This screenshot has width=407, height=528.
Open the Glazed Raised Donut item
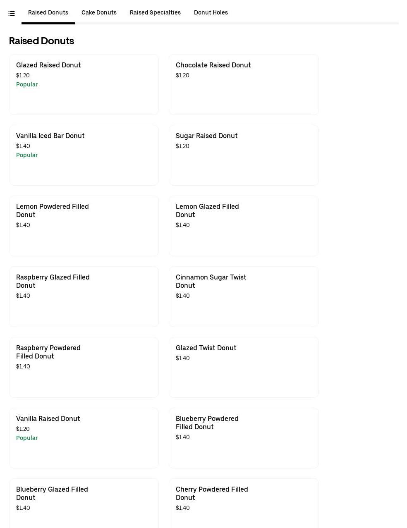(84, 84)
